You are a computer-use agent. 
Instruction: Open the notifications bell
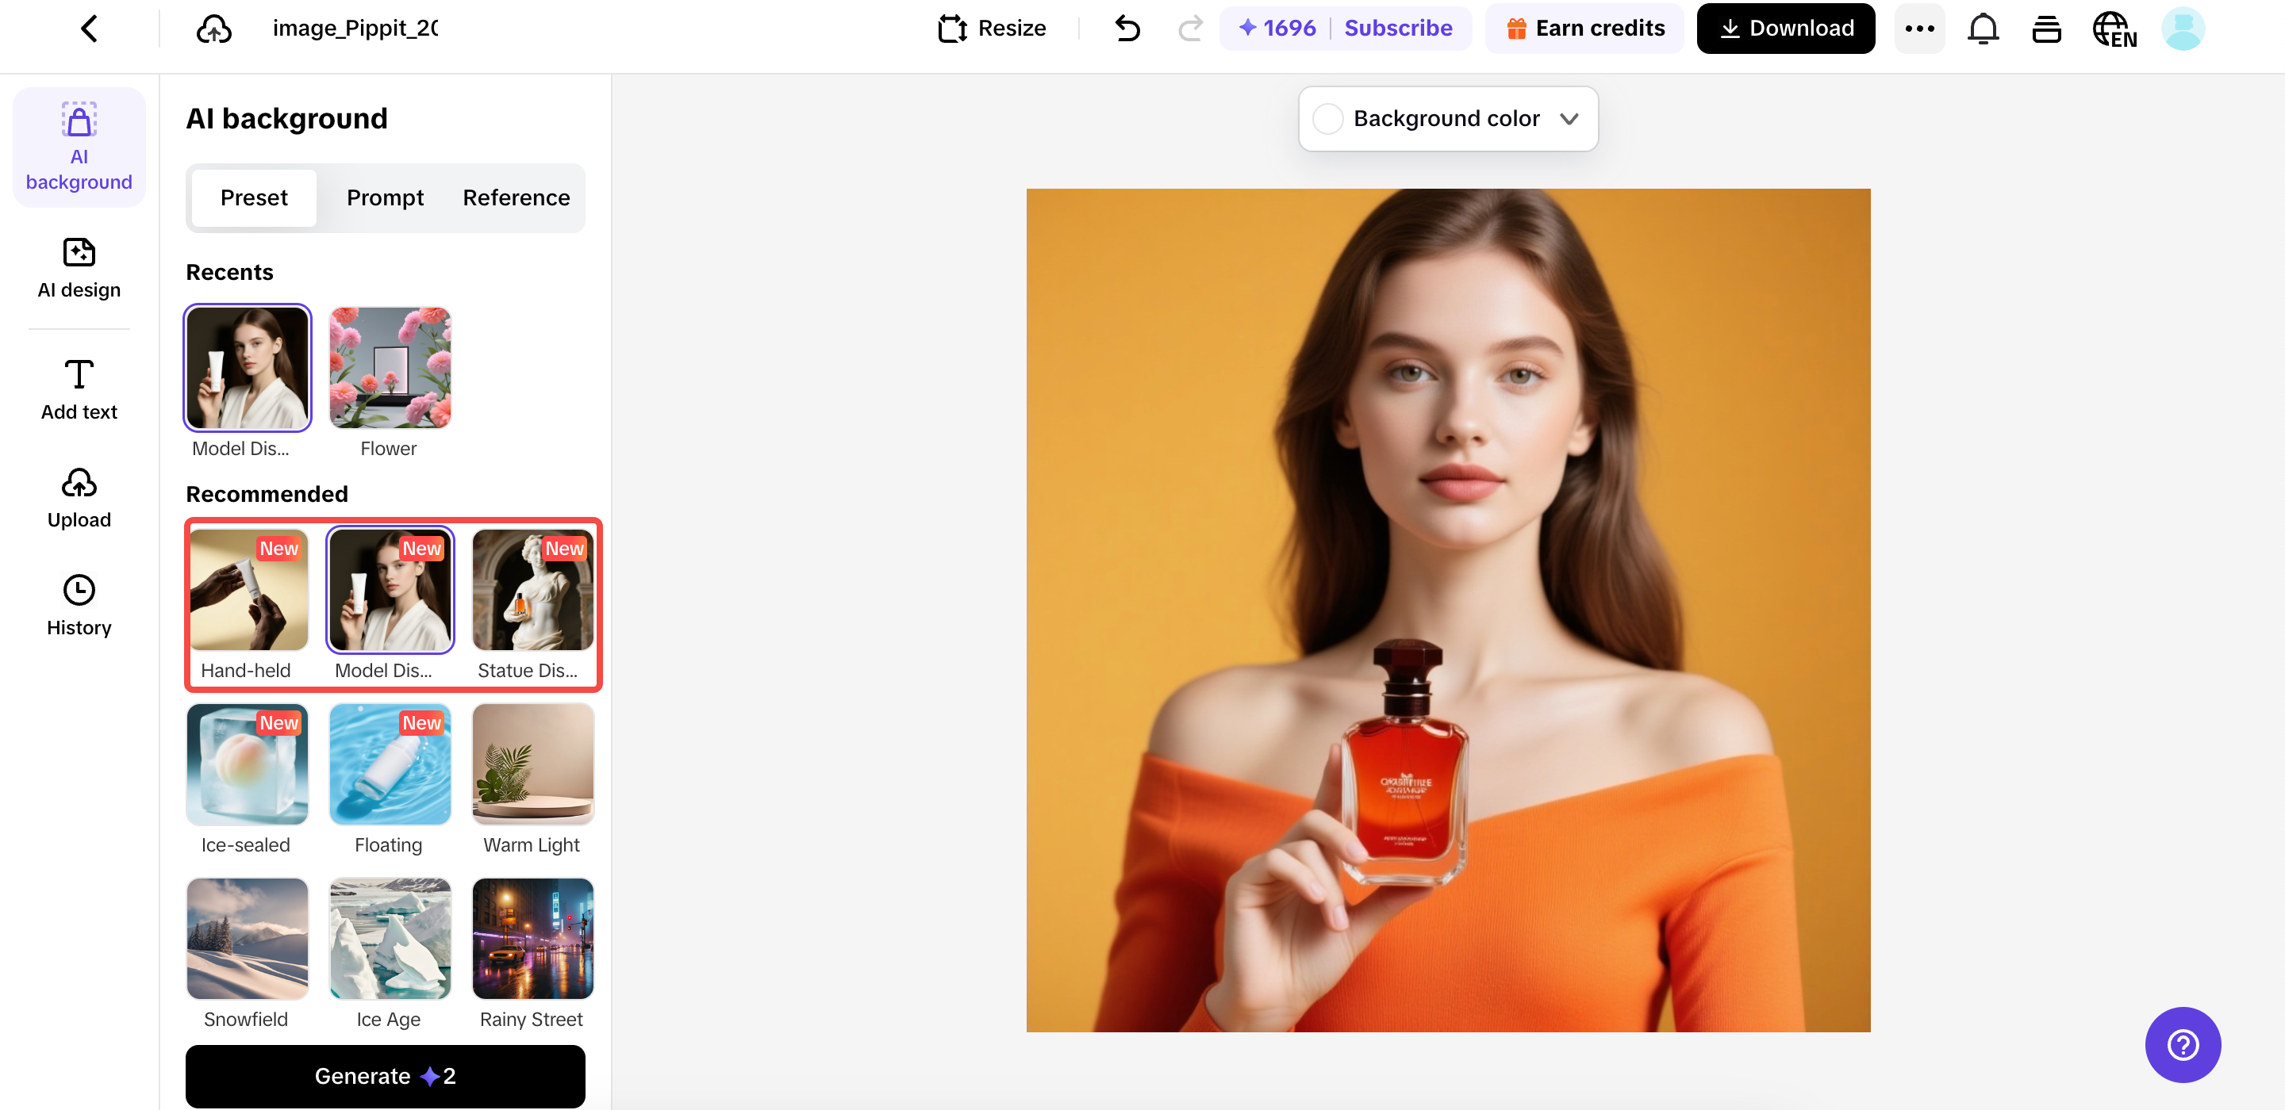pyautogui.click(x=1983, y=29)
